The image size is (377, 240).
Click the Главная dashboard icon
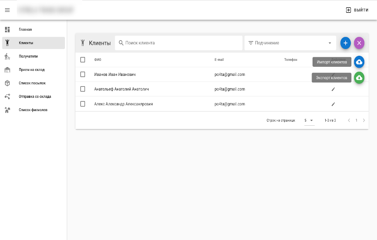(7, 29)
